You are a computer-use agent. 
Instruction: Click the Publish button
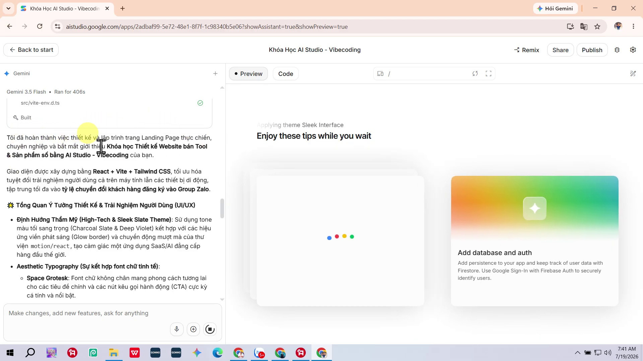tap(592, 50)
